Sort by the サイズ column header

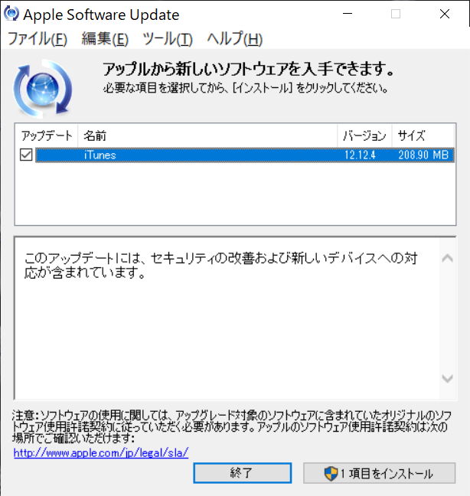tap(423, 135)
